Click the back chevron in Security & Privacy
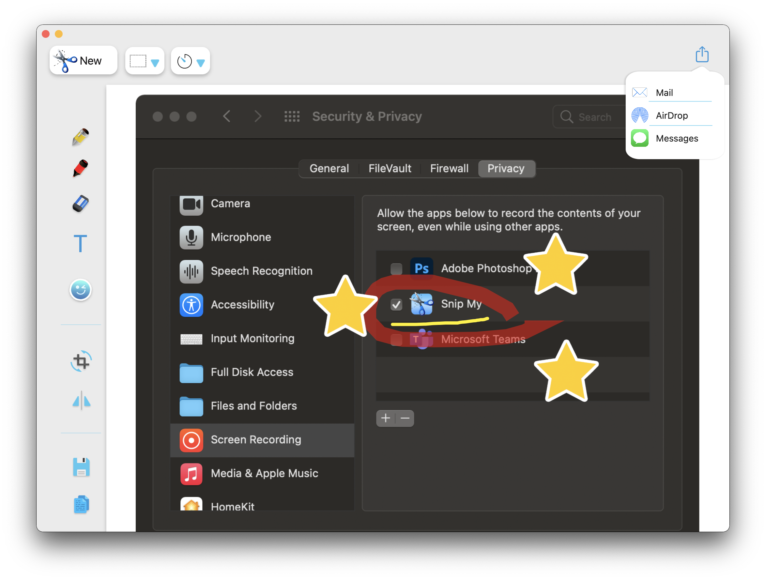 [x=227, y=116]
